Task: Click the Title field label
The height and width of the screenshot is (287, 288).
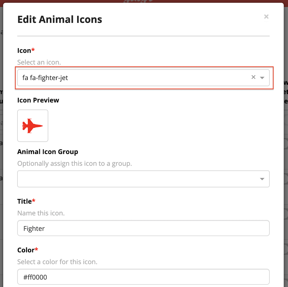Action: click(25, 201)
